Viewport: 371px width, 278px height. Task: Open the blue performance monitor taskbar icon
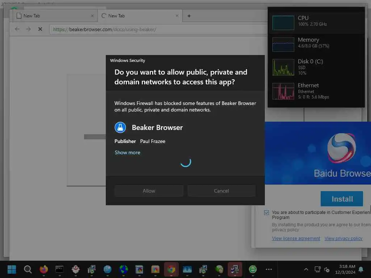tap(187, 269)
